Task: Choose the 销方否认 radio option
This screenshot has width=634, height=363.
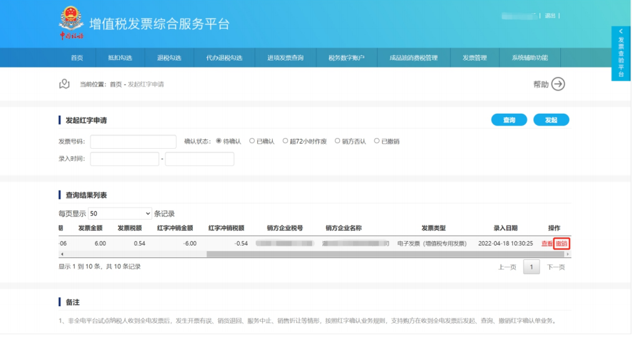Action: (x=337, y=141)
